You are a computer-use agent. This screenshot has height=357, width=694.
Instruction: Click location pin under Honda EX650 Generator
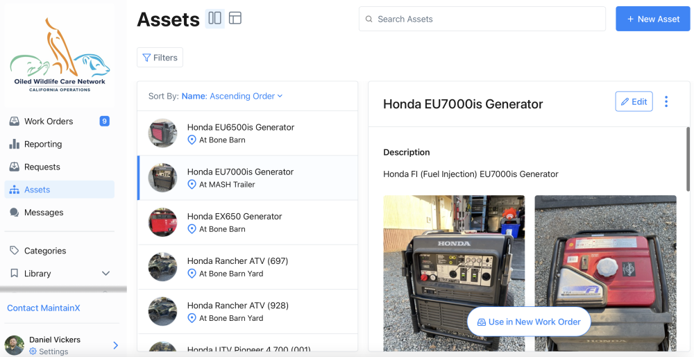(192, 229)
